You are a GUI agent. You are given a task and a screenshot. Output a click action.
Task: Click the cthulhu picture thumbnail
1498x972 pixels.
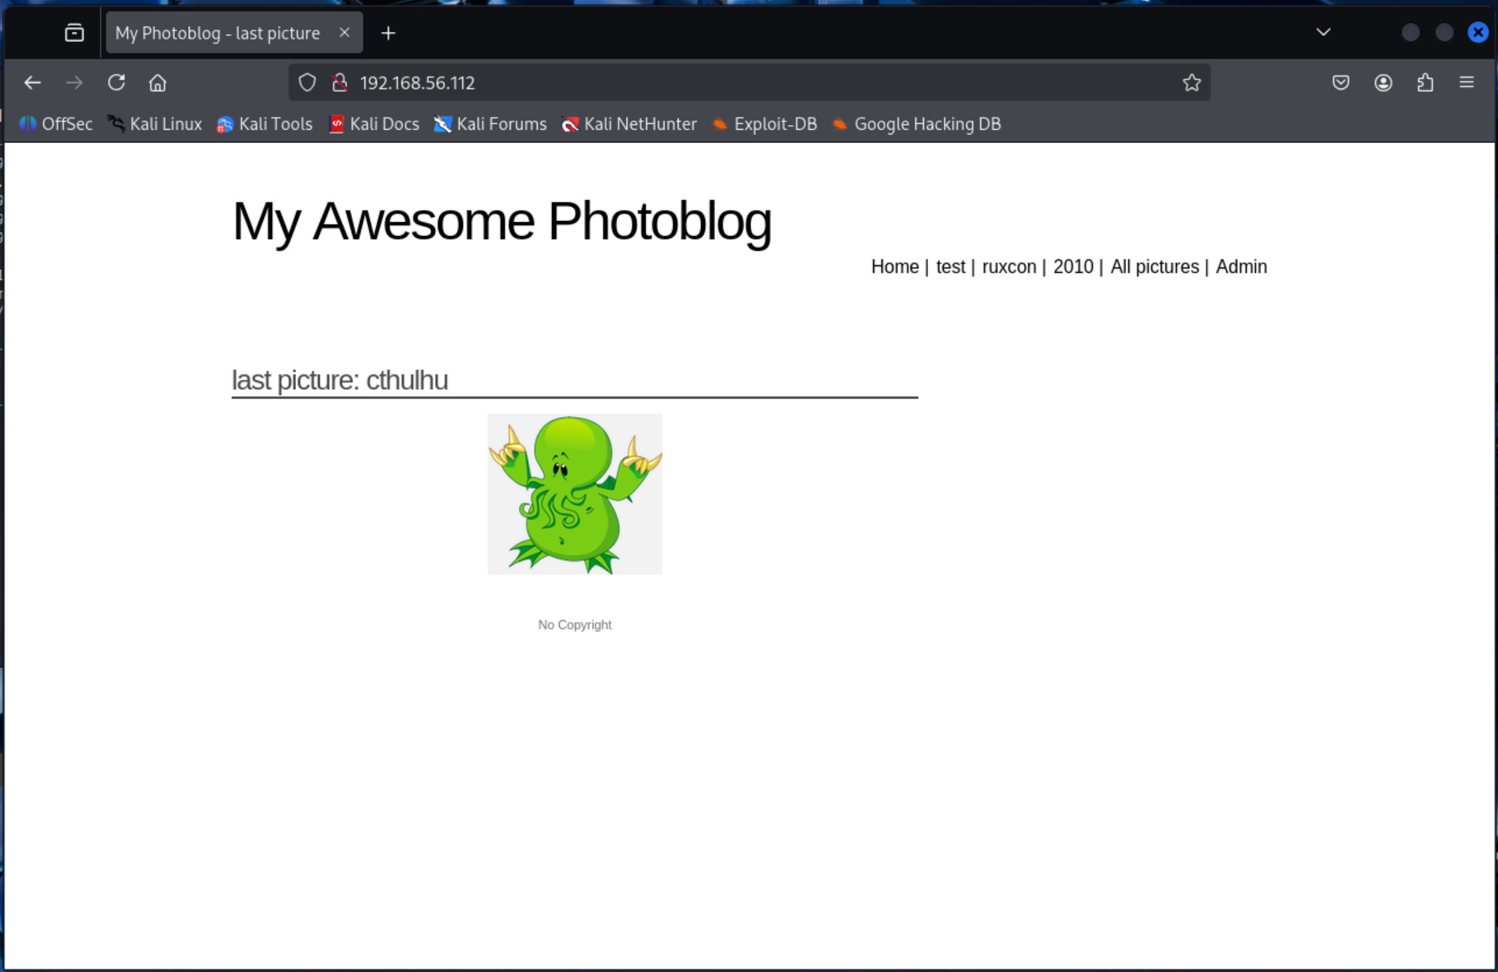(575, 494)
